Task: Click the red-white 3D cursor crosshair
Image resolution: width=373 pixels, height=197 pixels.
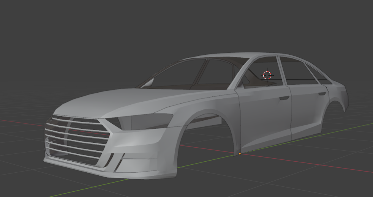Action: click(267, 75)
